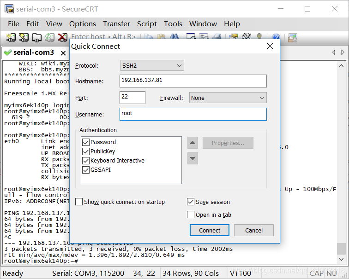Open the File menu
Screen dimensions: 349x279
13,24
